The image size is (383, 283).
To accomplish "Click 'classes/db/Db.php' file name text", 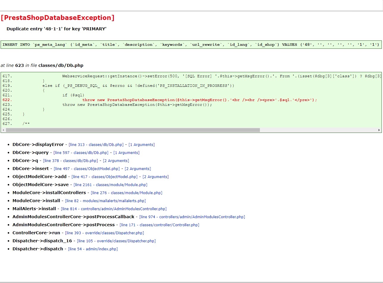I will point(61,65).
